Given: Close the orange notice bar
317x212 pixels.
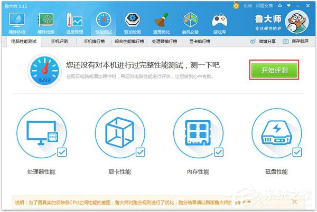Looking at the screenshot, I should [295, 201].
